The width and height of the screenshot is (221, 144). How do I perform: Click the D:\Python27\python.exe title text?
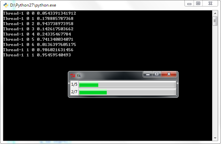tap(33, 5)
